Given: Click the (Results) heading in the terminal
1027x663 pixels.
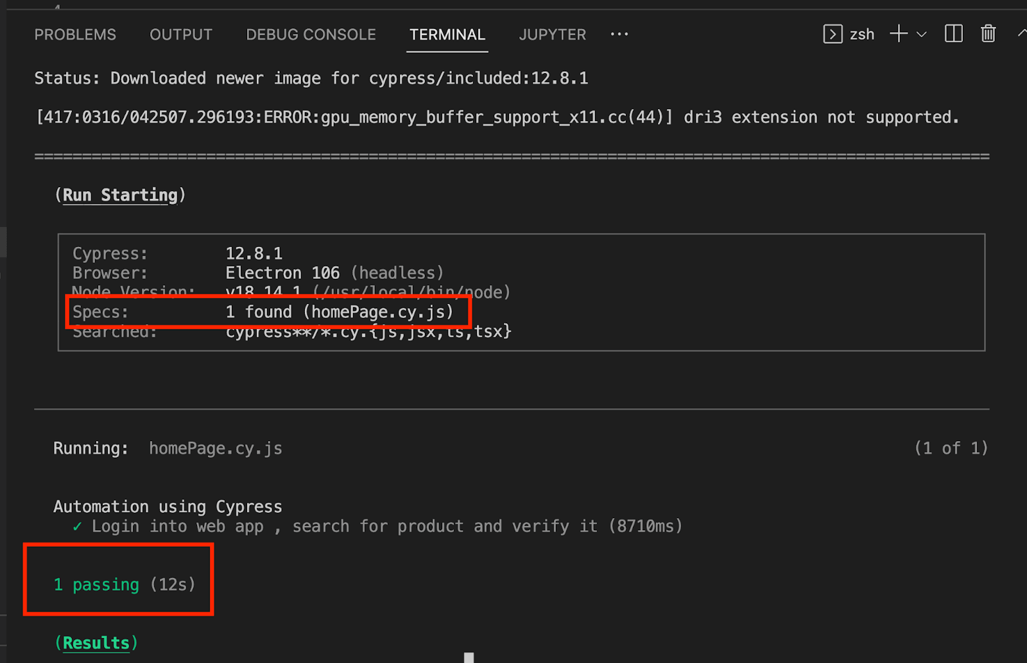Looking at the screenshot, I should coord(96,642).
